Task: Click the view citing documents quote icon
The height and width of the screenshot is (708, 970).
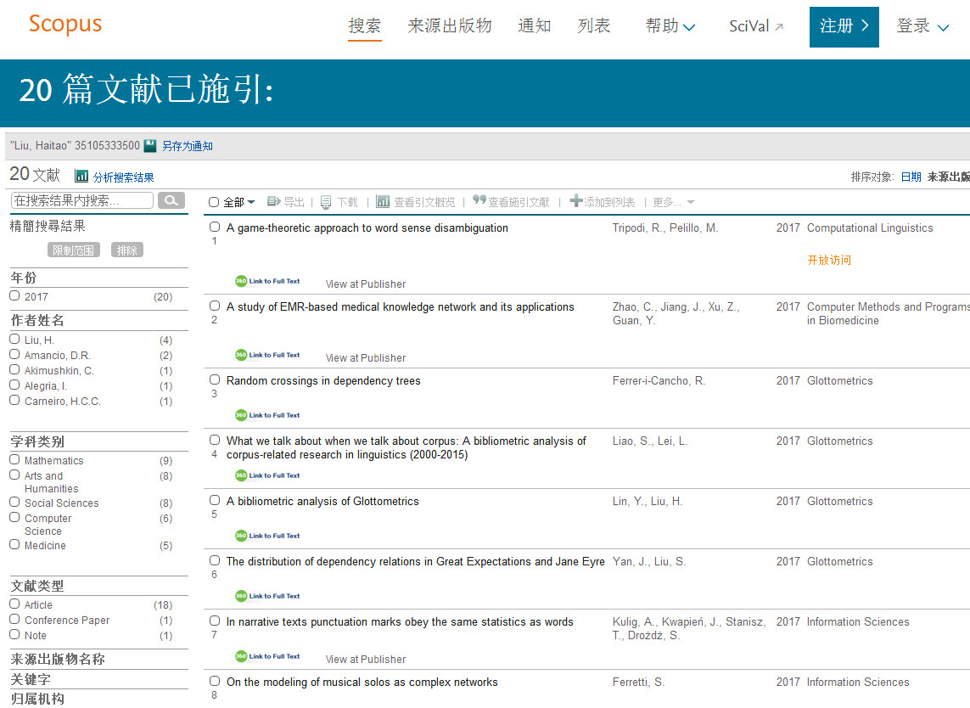Action: (x=479, y=202)
